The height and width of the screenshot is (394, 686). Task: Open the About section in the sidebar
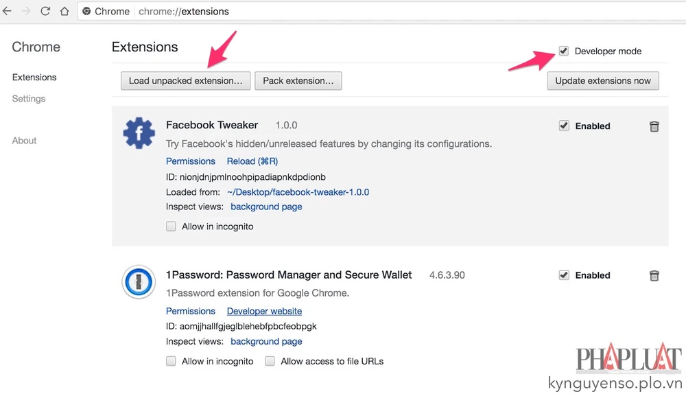tap(25, 141)
